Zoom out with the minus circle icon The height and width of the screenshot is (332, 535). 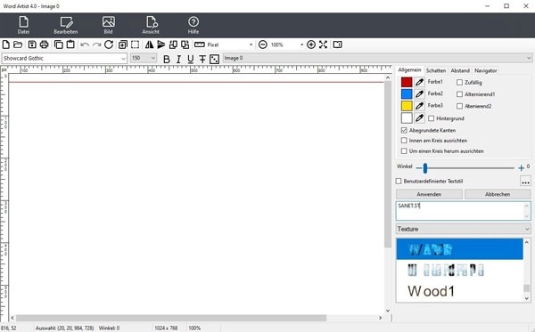(263, 45)
